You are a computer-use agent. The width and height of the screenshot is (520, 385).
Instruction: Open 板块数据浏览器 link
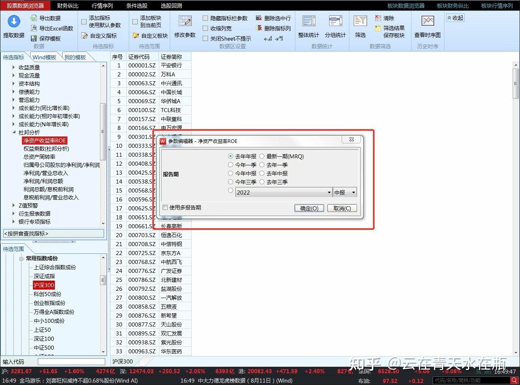pos(406,6)
